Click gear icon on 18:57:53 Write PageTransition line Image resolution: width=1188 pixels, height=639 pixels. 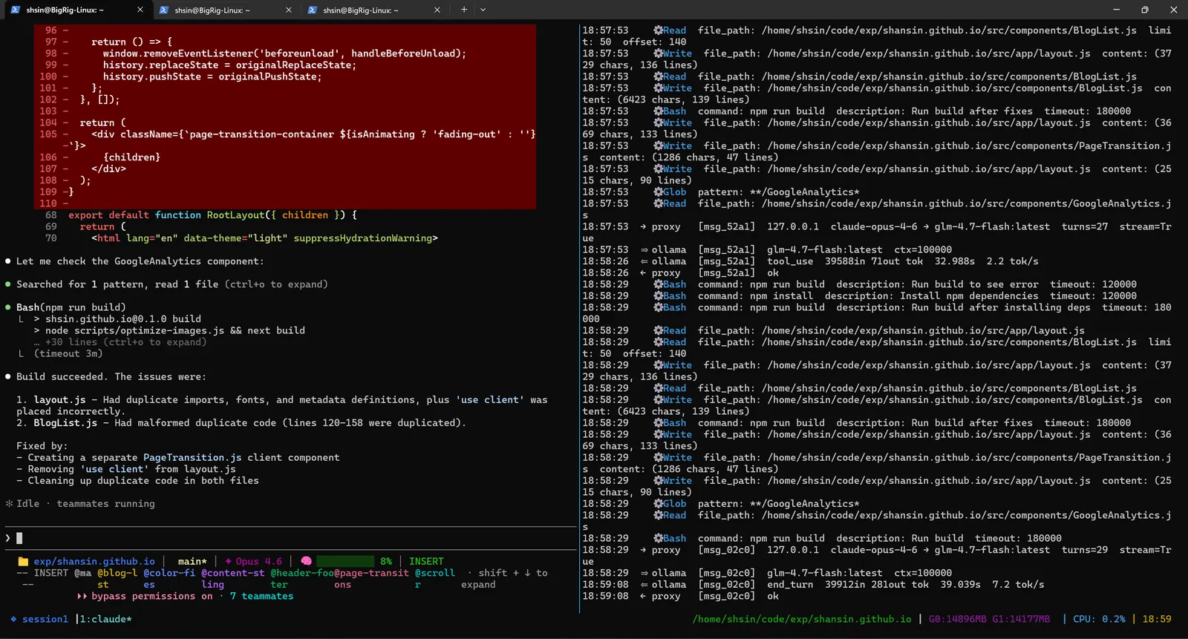(x=658, y=146)
